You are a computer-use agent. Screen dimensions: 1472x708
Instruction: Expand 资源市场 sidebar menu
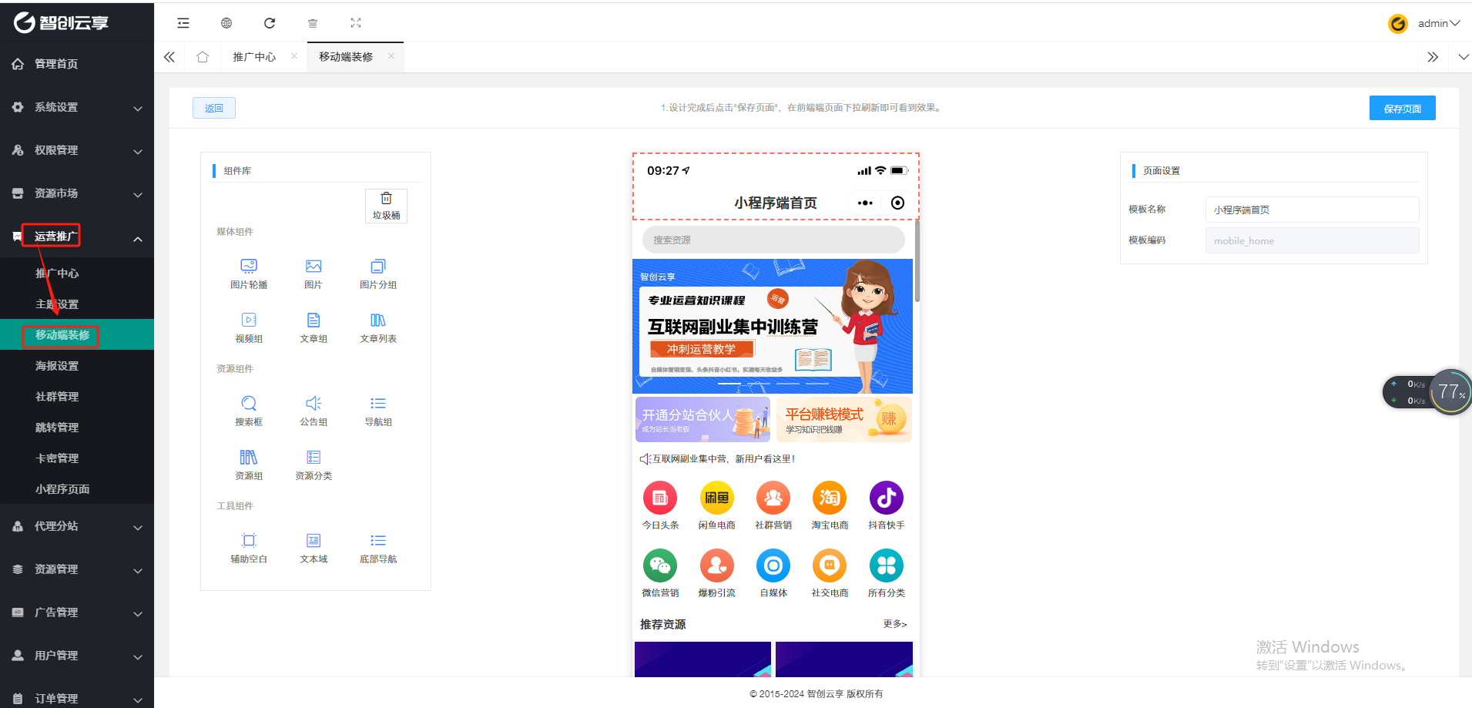pos(77,193)
